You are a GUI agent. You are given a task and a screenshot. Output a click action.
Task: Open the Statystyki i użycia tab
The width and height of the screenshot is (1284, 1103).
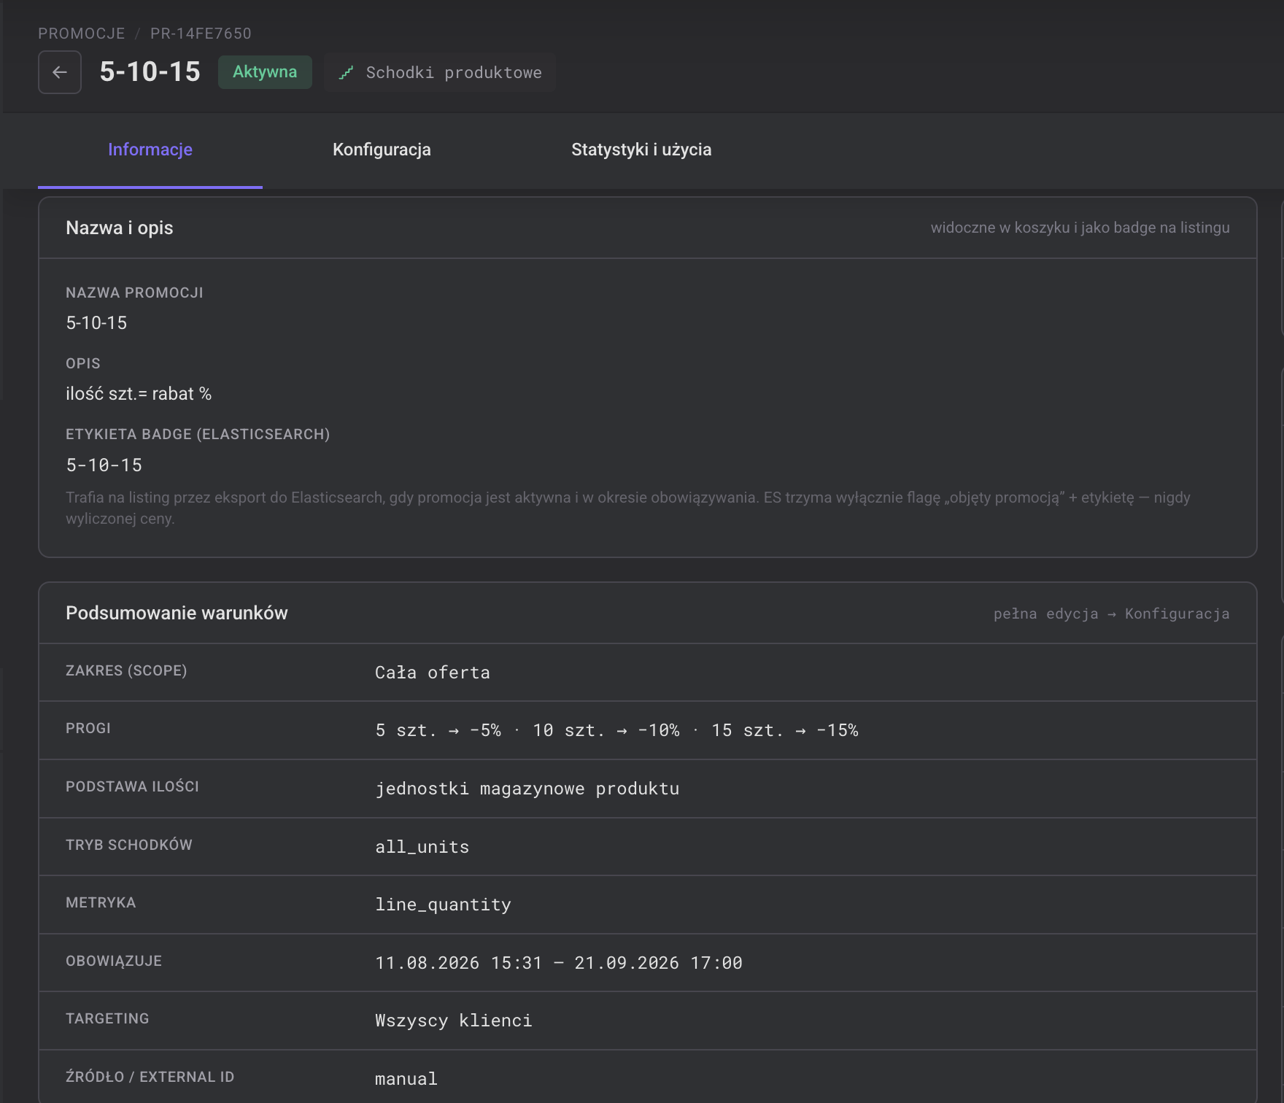(641, 150)
